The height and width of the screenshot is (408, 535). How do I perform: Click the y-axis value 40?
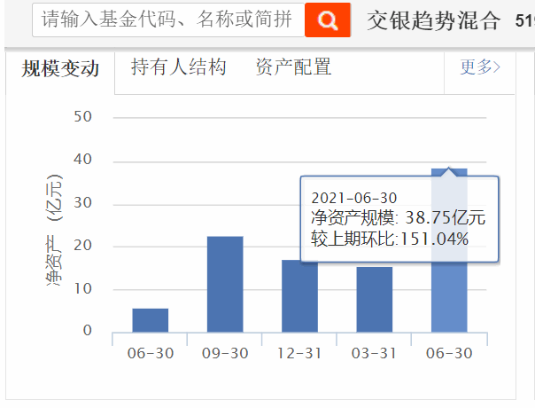pos(83,160)
